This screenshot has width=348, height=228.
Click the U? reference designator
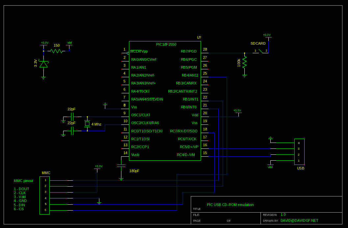pos(199,38)
